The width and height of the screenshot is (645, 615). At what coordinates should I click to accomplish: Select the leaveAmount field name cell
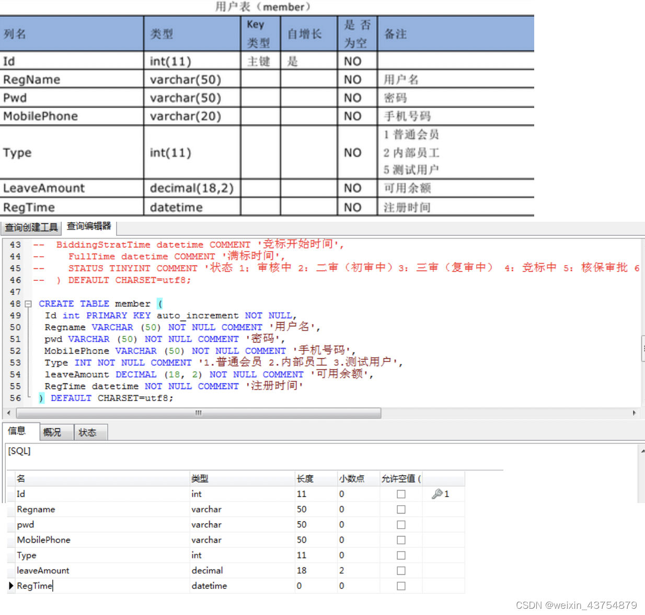[x=102, y=571]
